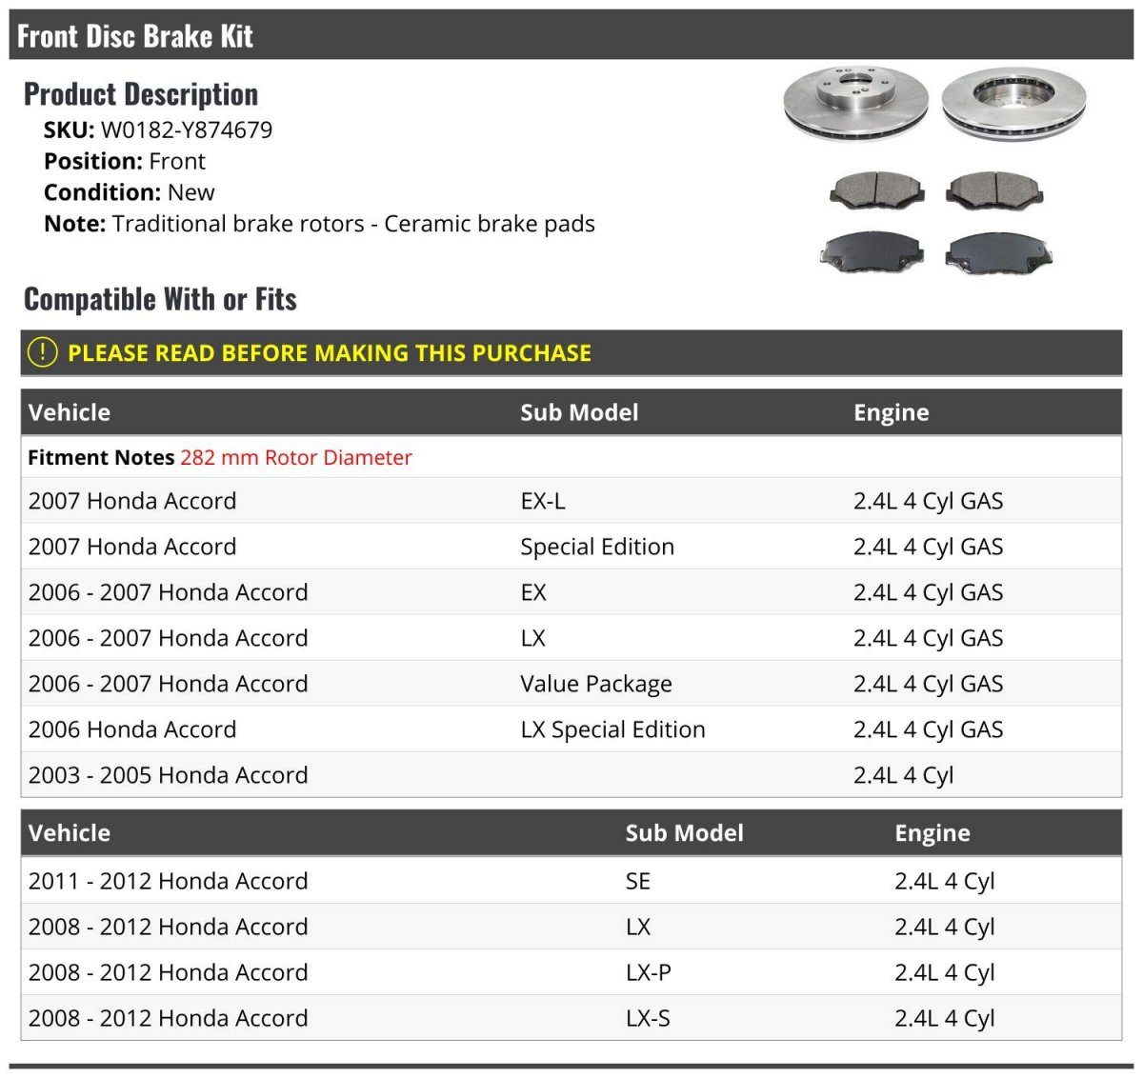Click the right brake rotor image
The width and height of the screenshot is (1143, 1078).
coord(1013,101)
